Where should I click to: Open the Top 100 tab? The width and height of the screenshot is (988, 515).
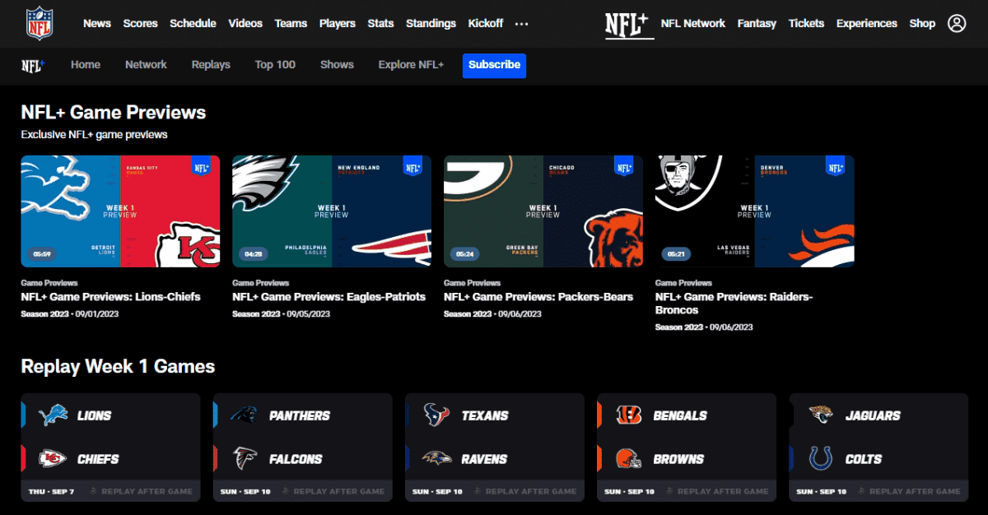point(275,64)
